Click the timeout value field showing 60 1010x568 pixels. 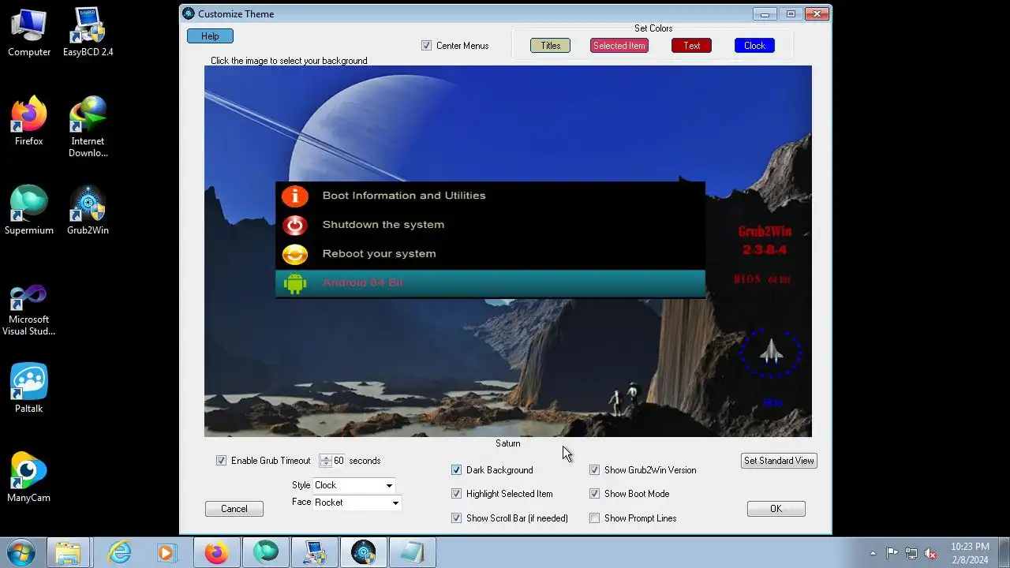point(339,461)
